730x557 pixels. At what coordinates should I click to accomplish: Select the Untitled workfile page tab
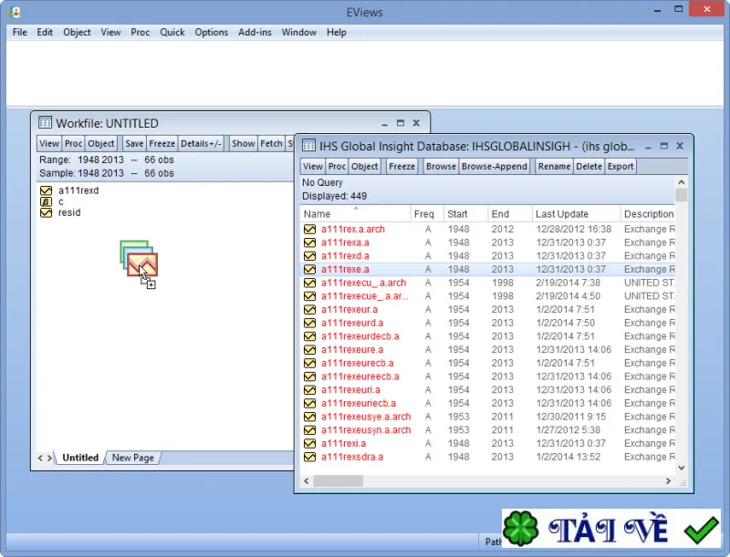point(80,458)
